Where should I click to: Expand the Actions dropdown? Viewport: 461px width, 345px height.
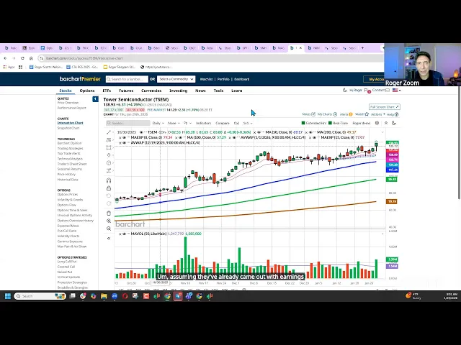tap(377, 114)
